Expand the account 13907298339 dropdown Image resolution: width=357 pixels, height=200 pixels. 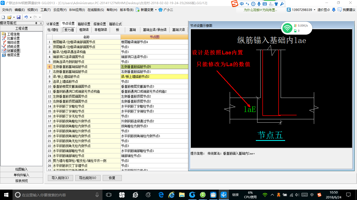315,10
